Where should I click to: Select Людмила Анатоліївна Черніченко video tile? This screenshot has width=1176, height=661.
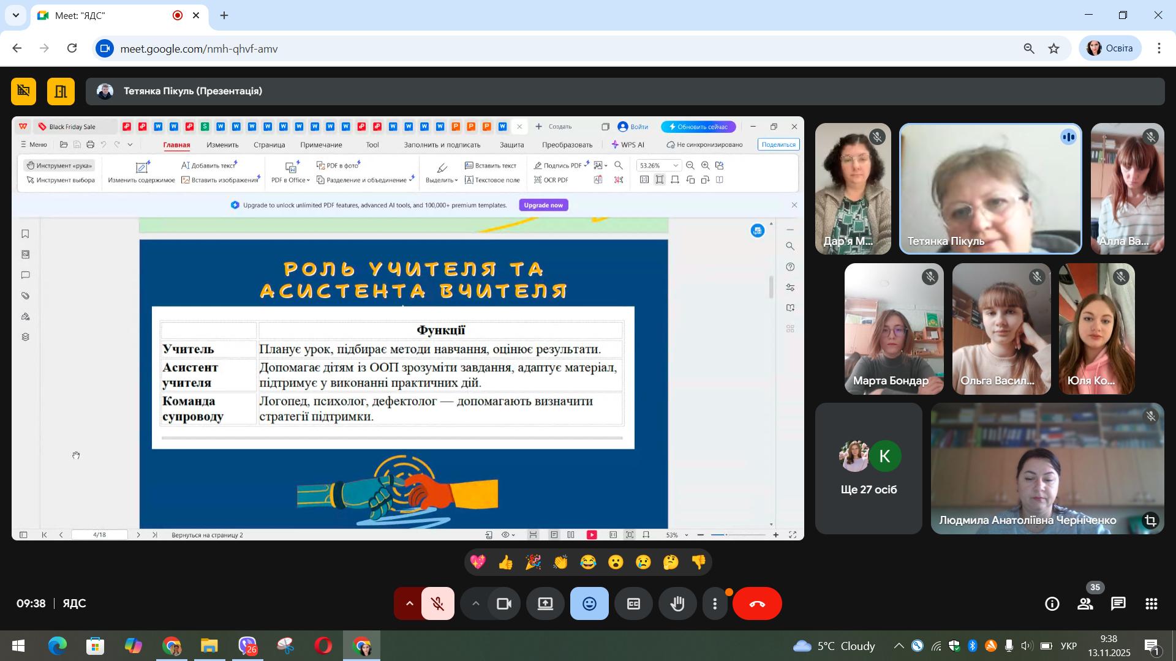pos(1047,468)
